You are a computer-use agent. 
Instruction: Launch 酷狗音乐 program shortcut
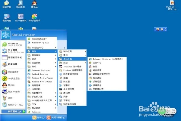(42, 85)
